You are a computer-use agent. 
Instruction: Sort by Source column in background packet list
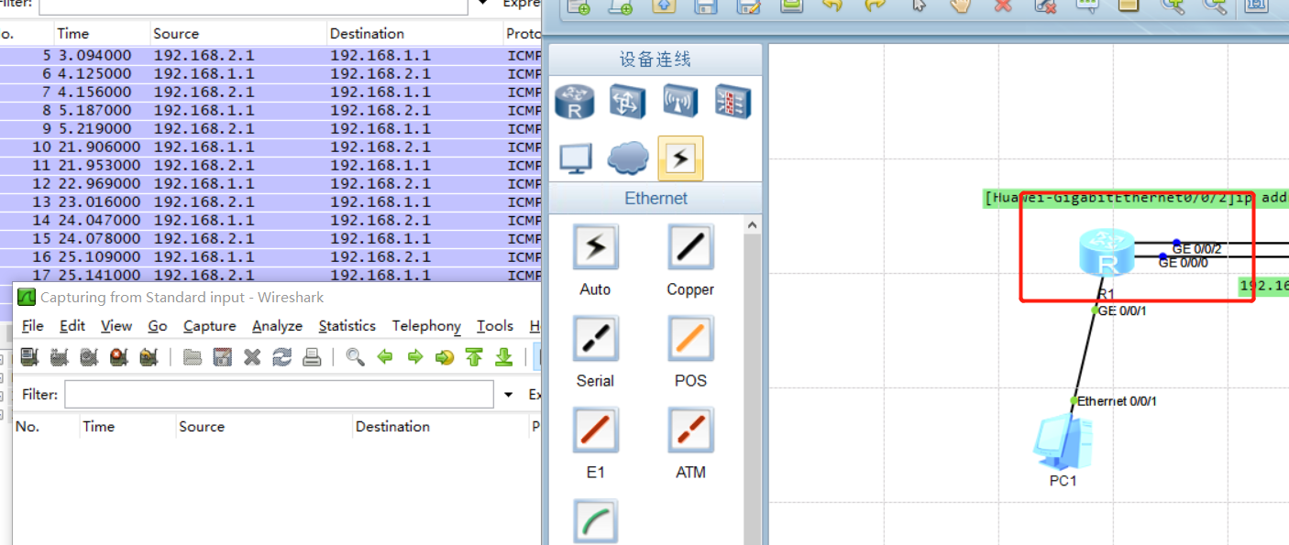[x=238, y=34]
